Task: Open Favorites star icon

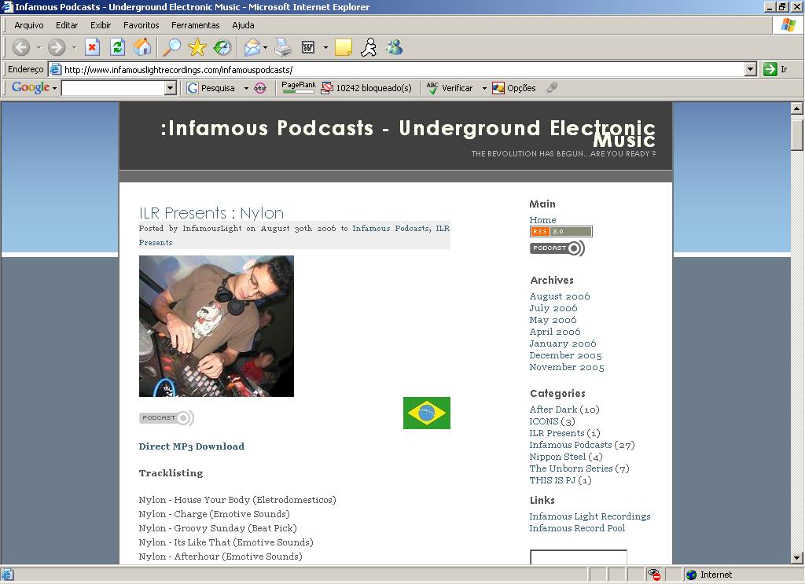Action: 197,48
